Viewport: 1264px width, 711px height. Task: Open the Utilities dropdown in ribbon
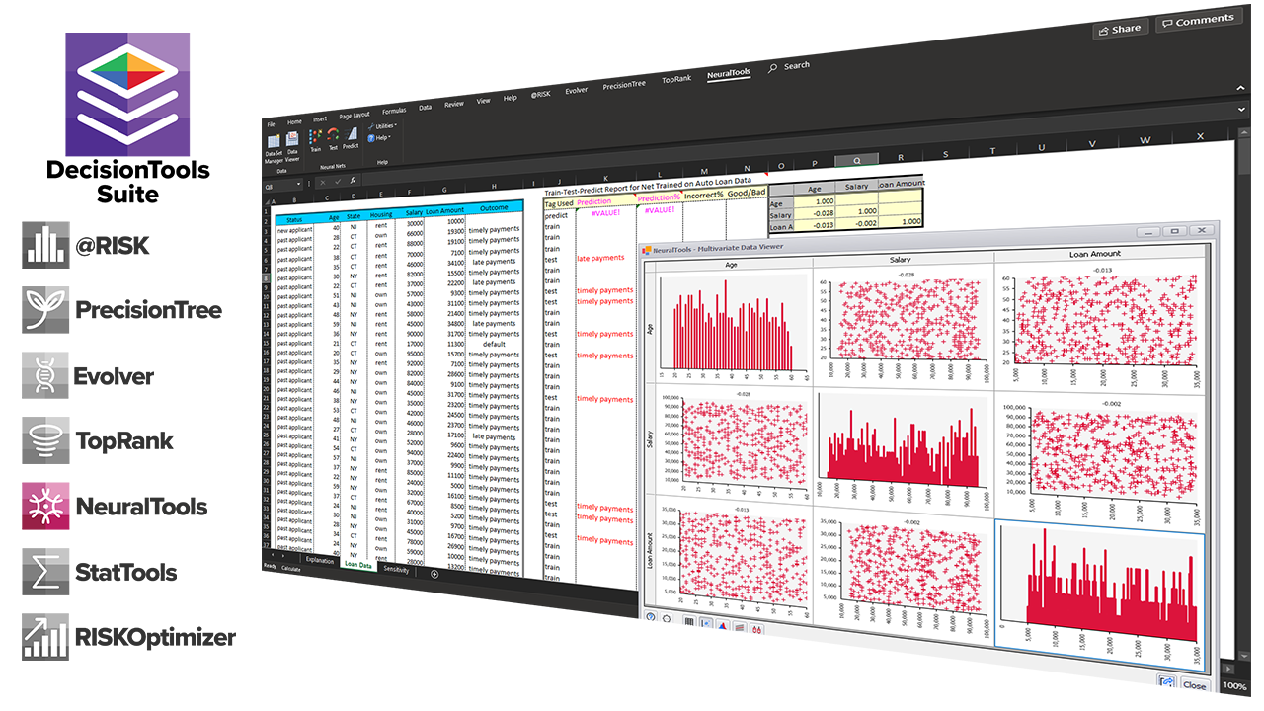[382, 126]
